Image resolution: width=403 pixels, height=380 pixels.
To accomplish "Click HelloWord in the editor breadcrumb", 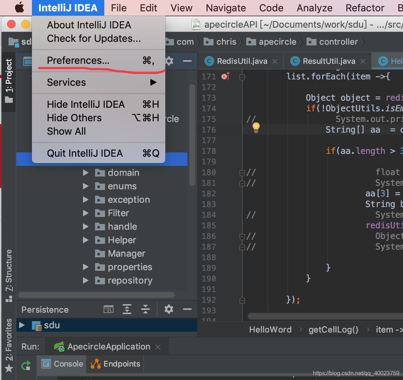I will pos(270,330).
